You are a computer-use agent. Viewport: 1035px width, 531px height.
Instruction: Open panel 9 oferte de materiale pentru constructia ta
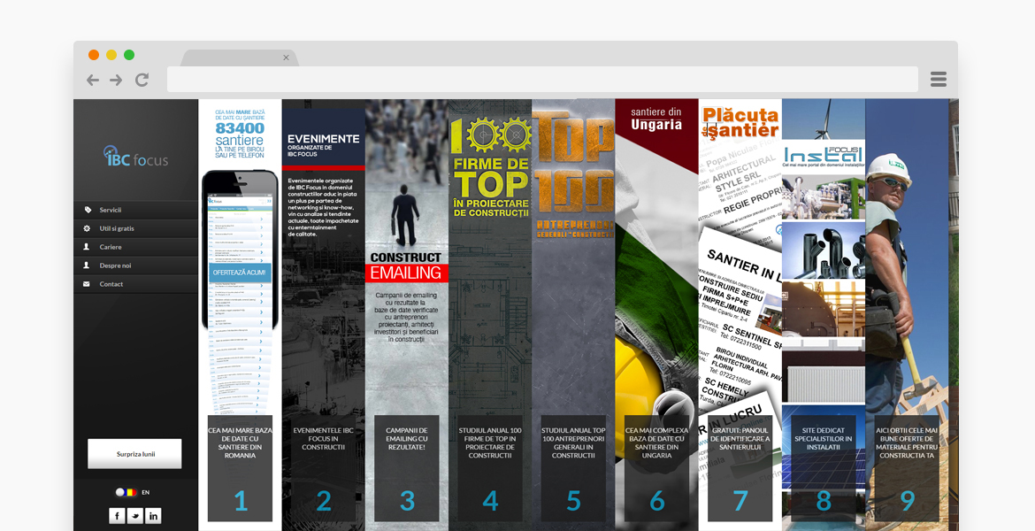tap(907, 468)
